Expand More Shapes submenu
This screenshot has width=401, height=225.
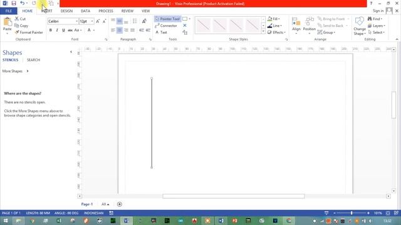tap(15, 71)
